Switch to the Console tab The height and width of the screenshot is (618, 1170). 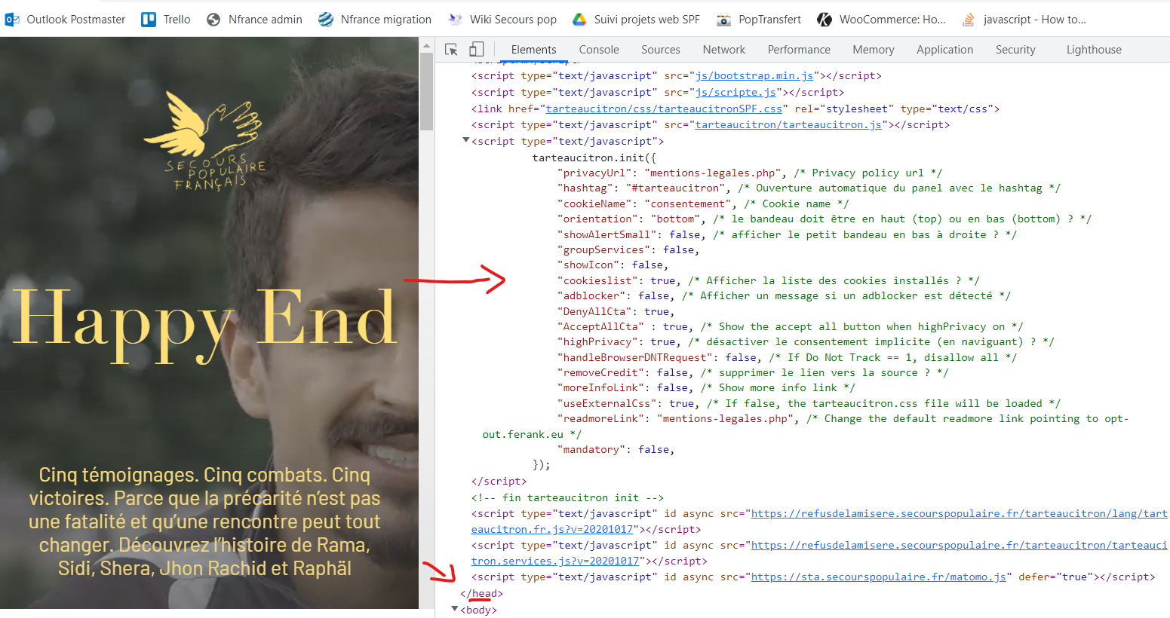tap(599, 50)
